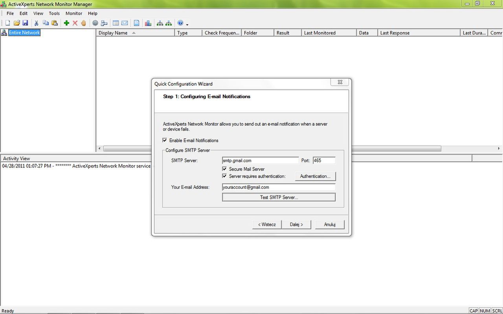Click the hand icon to hold monitoring

pyautogui.click(x=83, y=23)
